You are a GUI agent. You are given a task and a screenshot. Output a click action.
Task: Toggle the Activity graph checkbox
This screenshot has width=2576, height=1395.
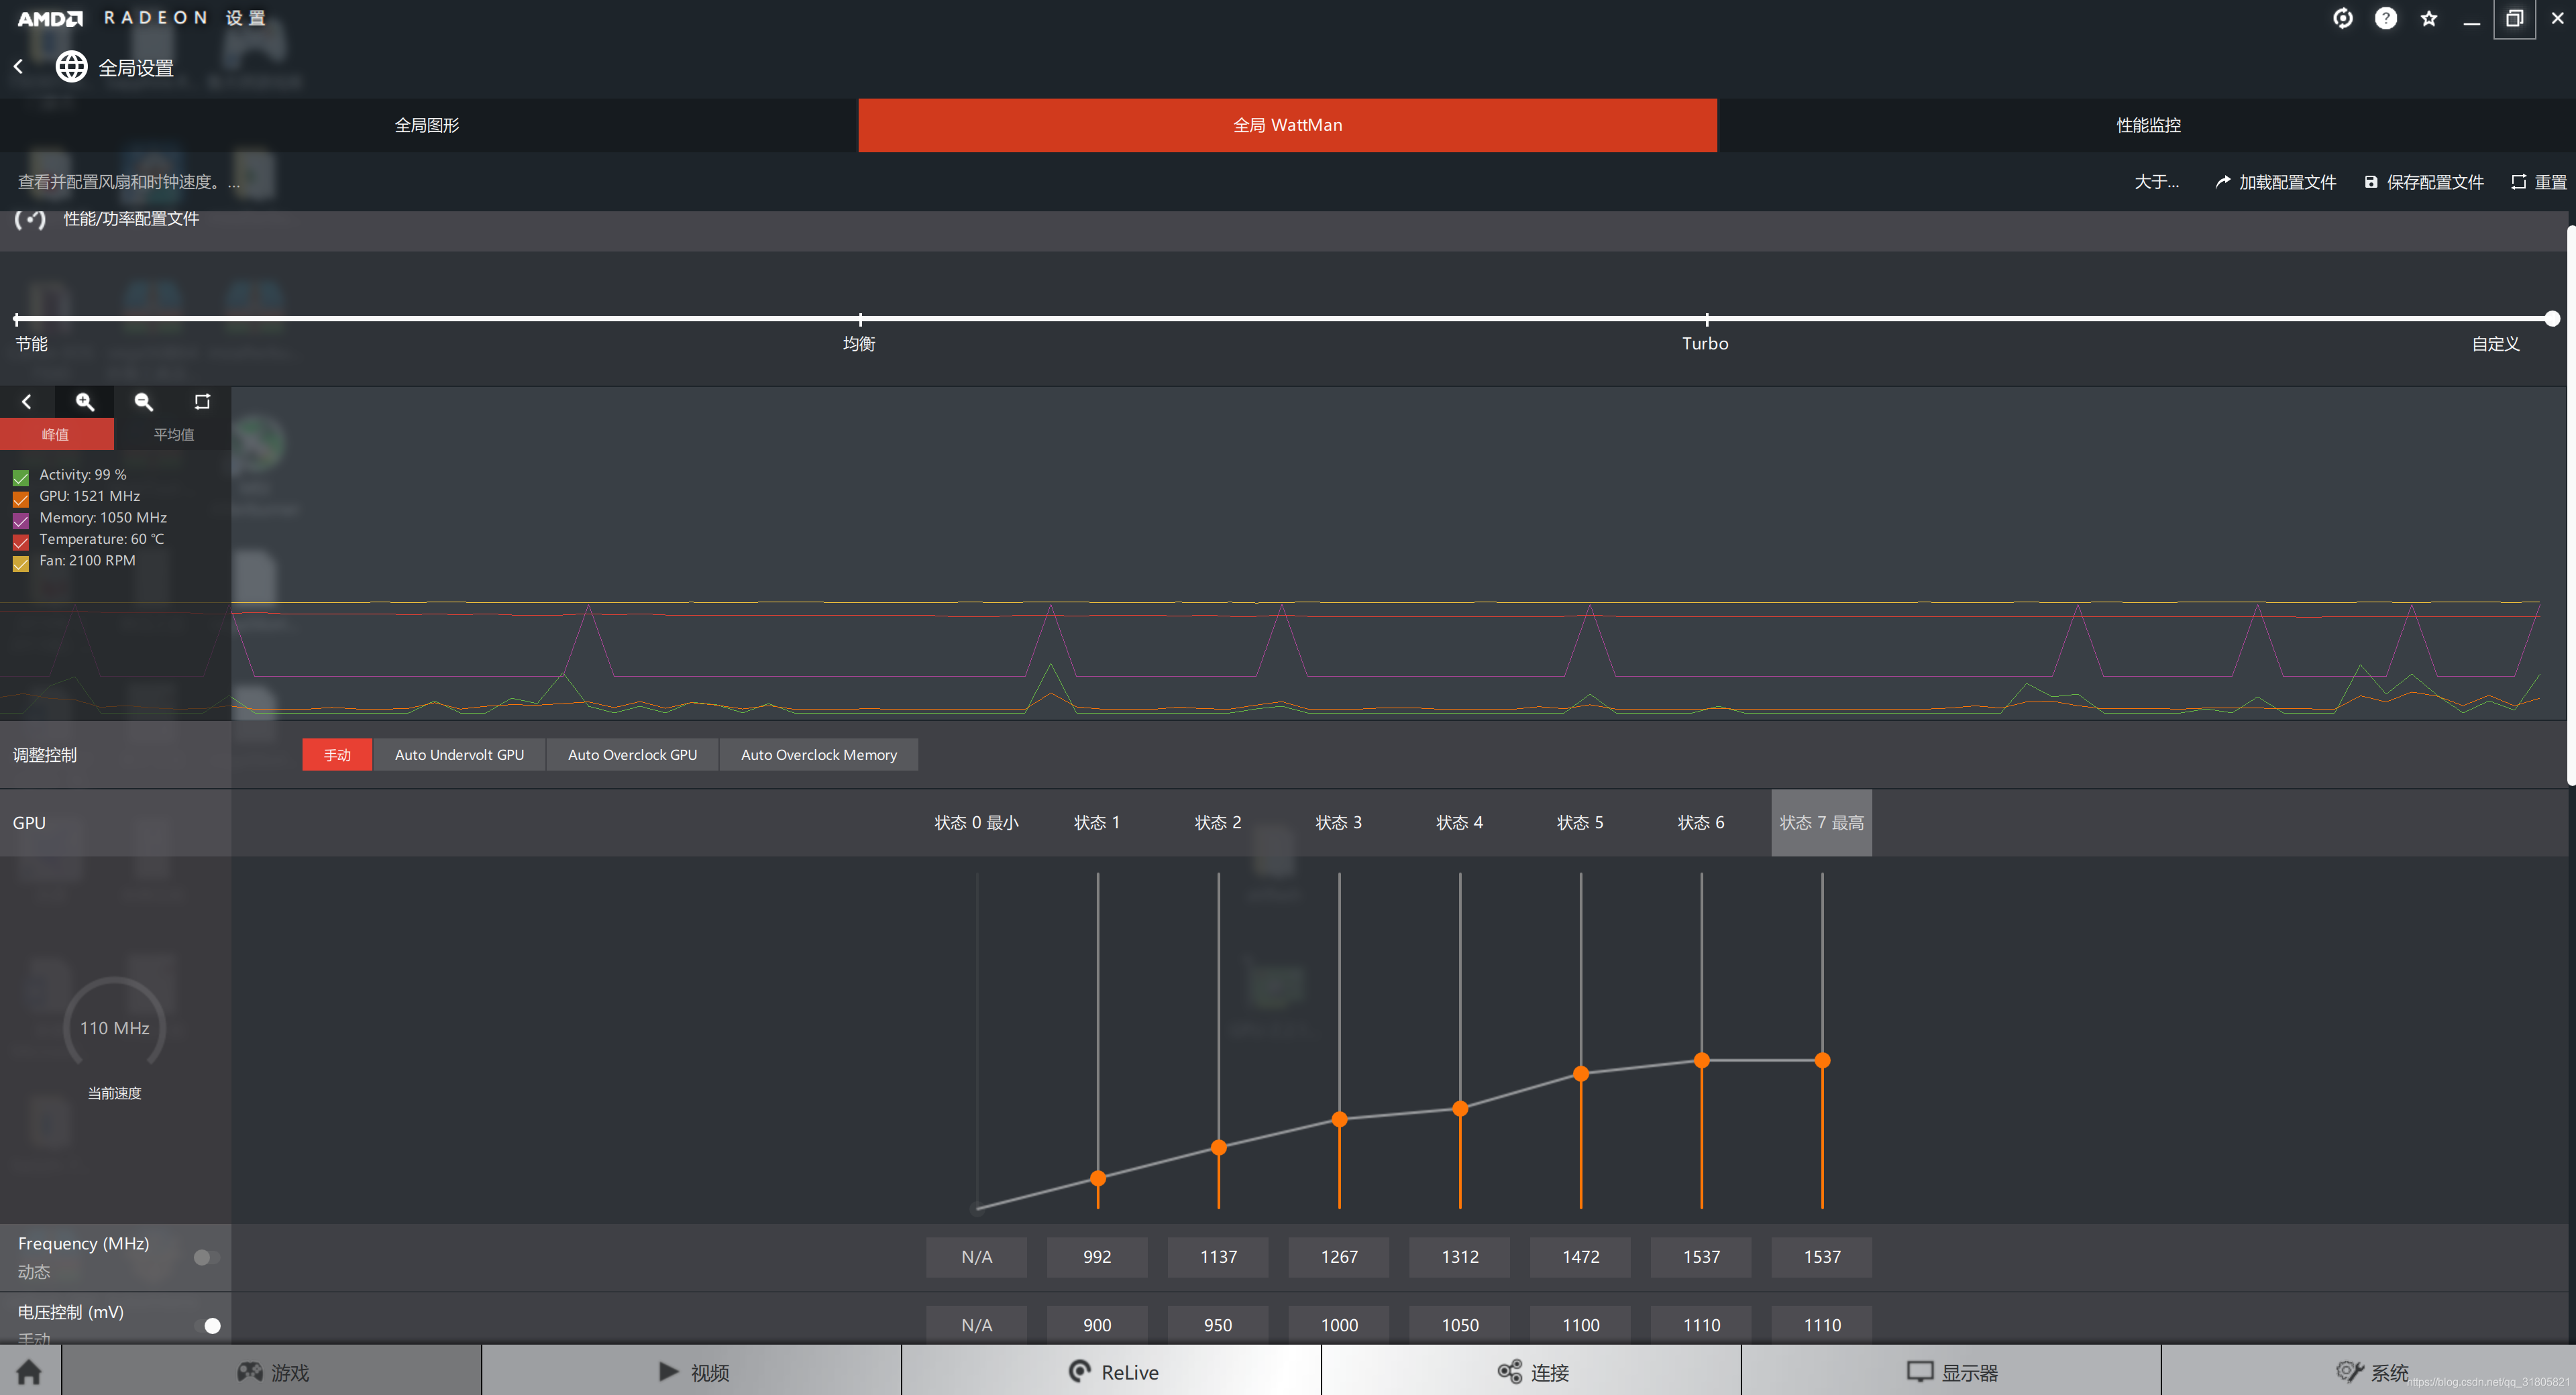(21, 477)
